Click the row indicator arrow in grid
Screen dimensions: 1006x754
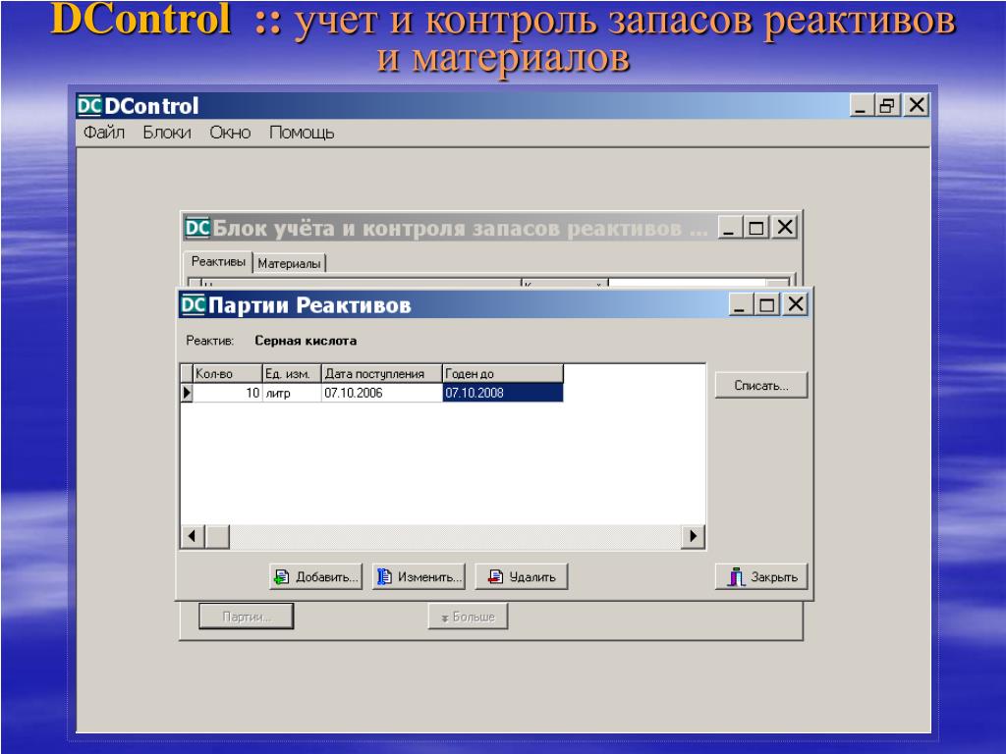coord(187,393)
